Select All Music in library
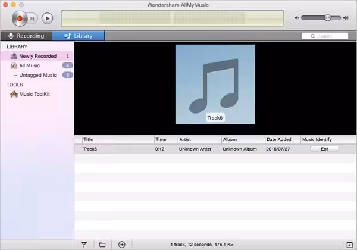Screen dimensions: 357x250 (x=29, y=65)
